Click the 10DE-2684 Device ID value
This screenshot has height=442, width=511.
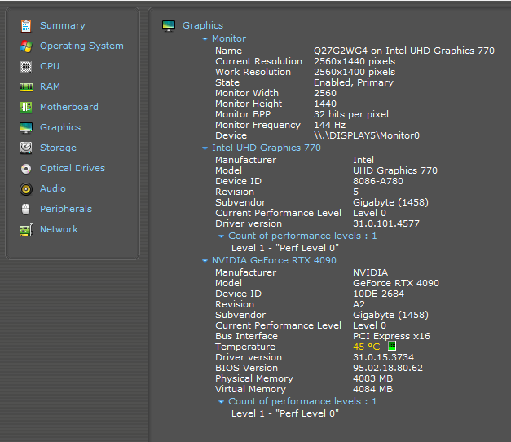(378, 294)
